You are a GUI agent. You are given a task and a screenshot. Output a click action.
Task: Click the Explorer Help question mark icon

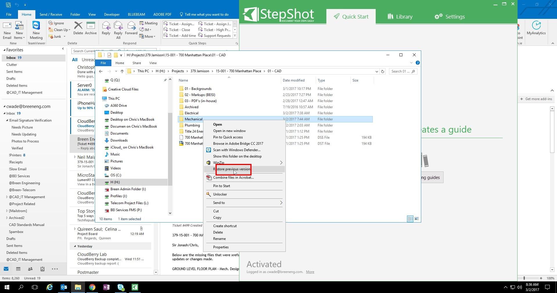coord(417,63)
